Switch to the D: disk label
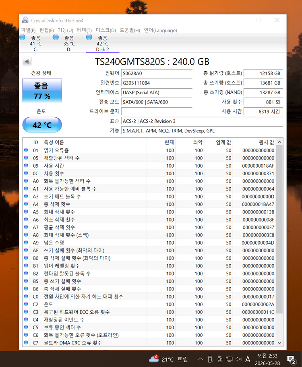 (69, 50)
